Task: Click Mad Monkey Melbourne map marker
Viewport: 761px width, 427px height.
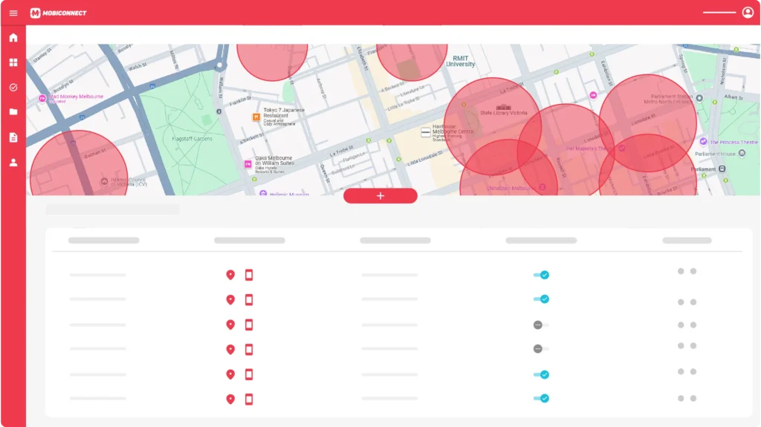Action: tap(42, 99)
